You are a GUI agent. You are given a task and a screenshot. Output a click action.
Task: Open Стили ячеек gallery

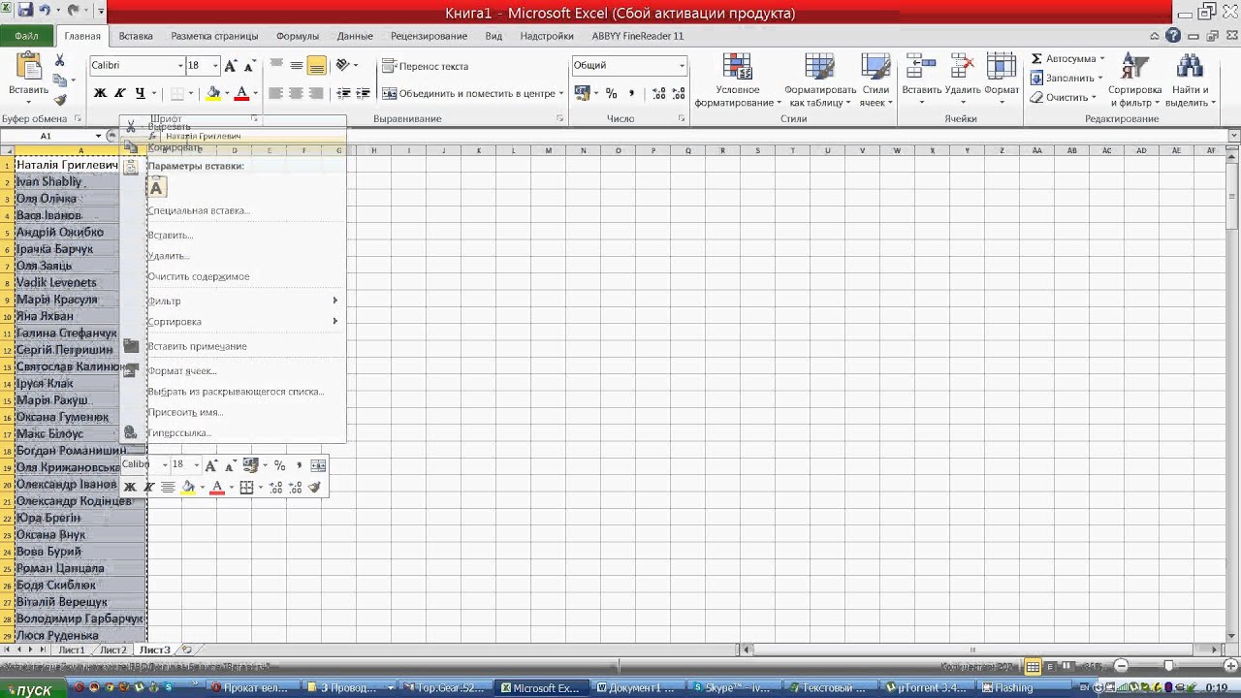(x=875, y=79)
